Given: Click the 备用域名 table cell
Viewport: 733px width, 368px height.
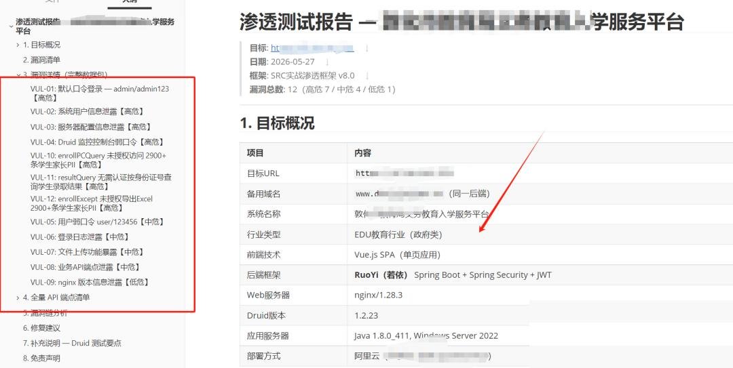Looking at the screenshot, I should (294, 194).
